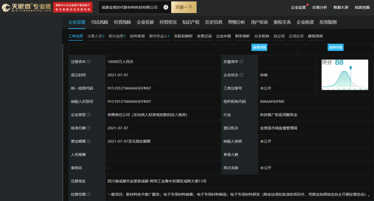The height and width of the screenshot is (201, 374).
Task: Open 企业监管 in the top bar
Action: tap(298, 7)
